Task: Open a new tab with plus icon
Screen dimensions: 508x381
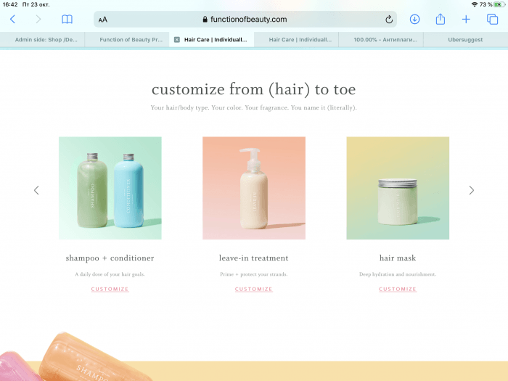Action: point(466,20)
